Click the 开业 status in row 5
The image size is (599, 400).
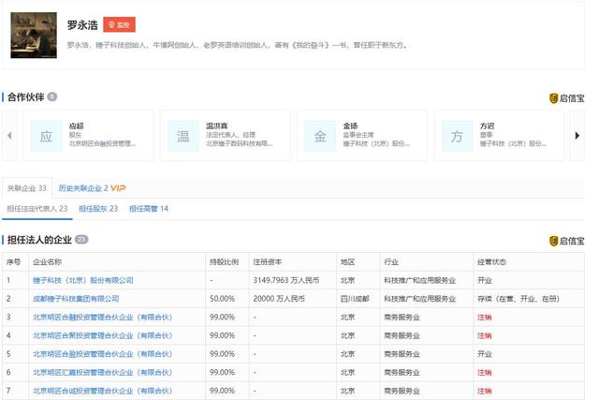(x=485, y=354)
